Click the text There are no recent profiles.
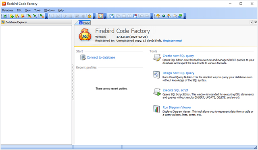The height and width of the screenshot is (150, 258). (x=111, y=89)
